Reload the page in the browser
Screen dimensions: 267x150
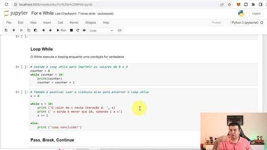7,5
